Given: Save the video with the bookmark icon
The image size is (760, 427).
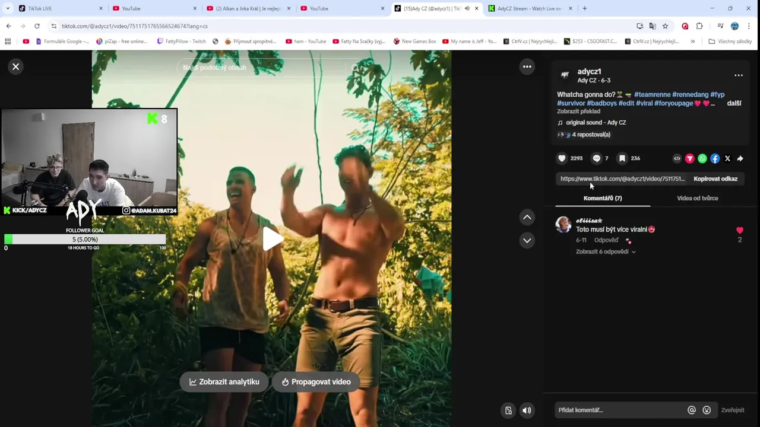Looking at the screenshot, I should [x=622, y=158].
